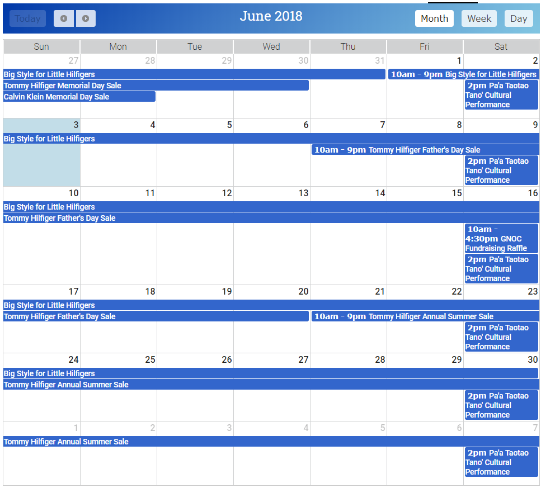Open Pa'a Taotao Tano' performance on June 30
Viewport: 541px width, 488px height.
tap(501, 405)
